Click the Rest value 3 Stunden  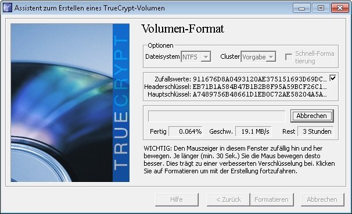315,131
